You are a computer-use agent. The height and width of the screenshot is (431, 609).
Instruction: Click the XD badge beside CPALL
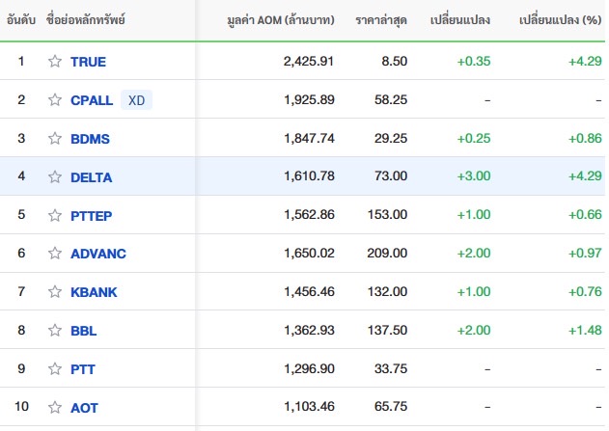click(136, 100)
